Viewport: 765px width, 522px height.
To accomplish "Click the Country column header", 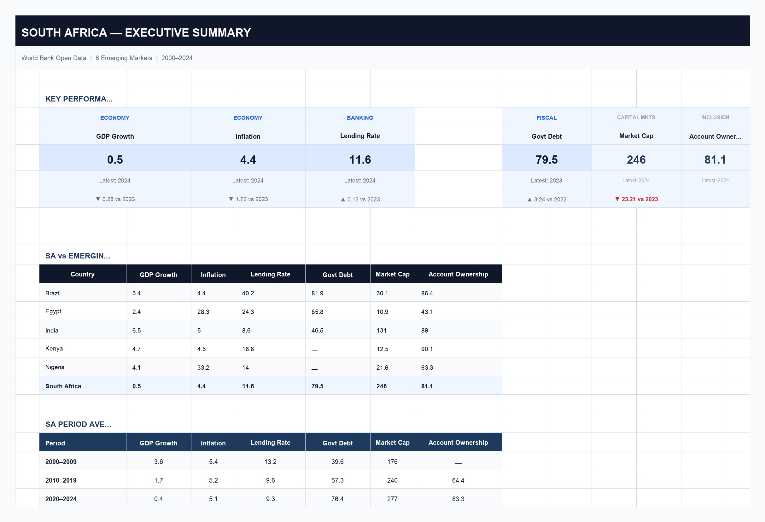I will click(83, 274).
